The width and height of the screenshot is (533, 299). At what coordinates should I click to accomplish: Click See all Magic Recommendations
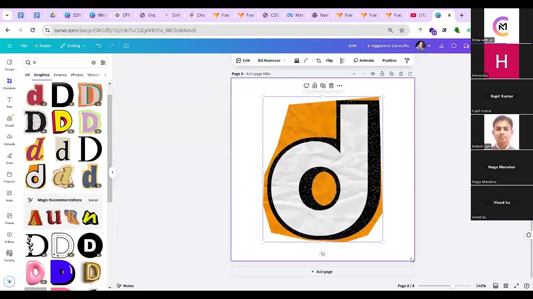click(x=93, y=200)
